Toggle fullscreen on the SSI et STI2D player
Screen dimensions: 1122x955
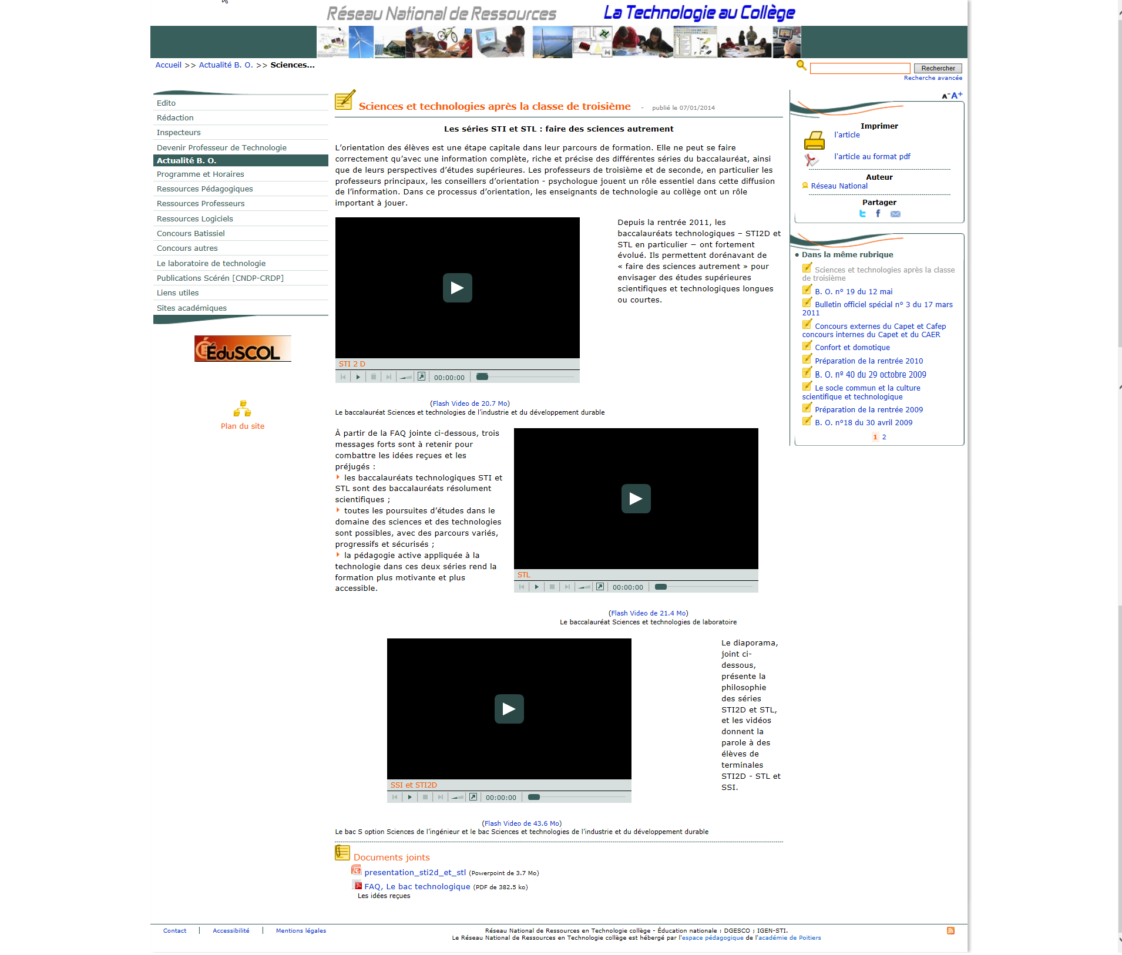473,797
